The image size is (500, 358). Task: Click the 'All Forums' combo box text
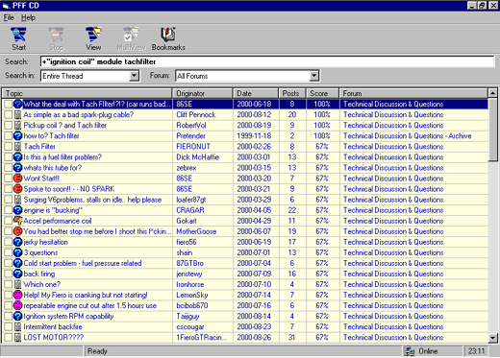(x=192, y=76)
